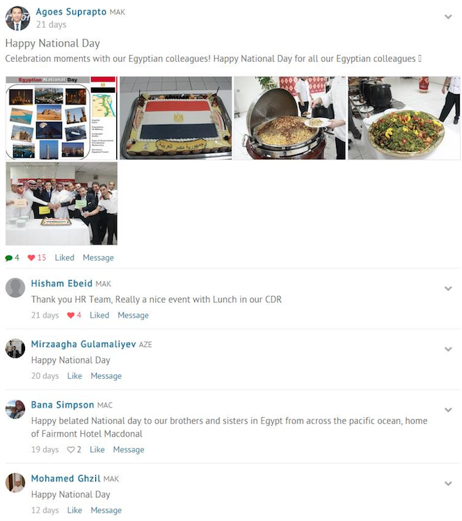Toggle Liked on Hisham Ebeid's comment
Image resolution: width=462 pixels, height=521 pixels.
point(99,315)
